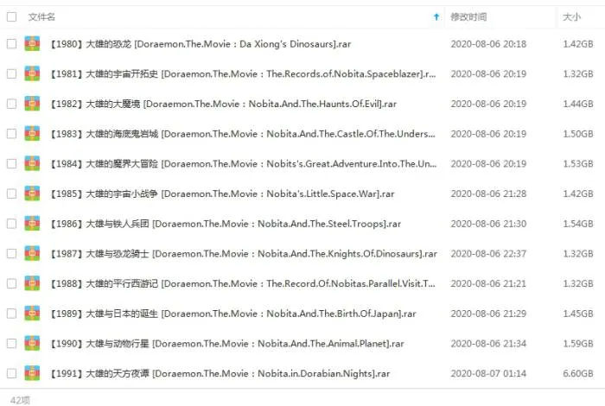Sort by the 大小 column header
Image resolution: width=605 pixels, height=406 pixels.
(572, 17)
